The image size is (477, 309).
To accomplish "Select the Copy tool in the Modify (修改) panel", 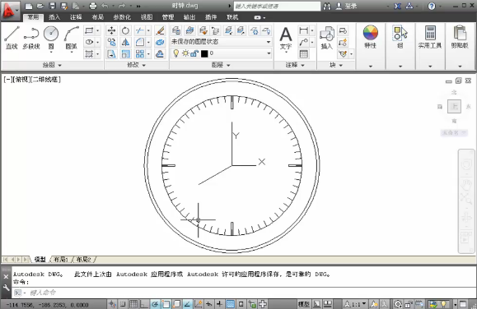I will click(111, 42).
